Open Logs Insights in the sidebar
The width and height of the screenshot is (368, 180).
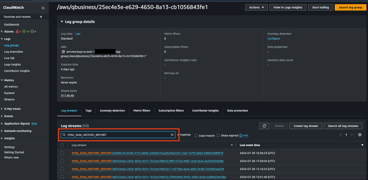[12, 64]
